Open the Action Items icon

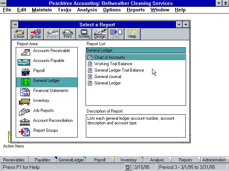10,137
